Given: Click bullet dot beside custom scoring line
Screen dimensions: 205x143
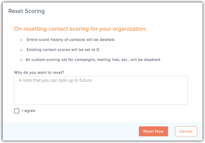Looking at the screenshot, I should pos(21,60).
